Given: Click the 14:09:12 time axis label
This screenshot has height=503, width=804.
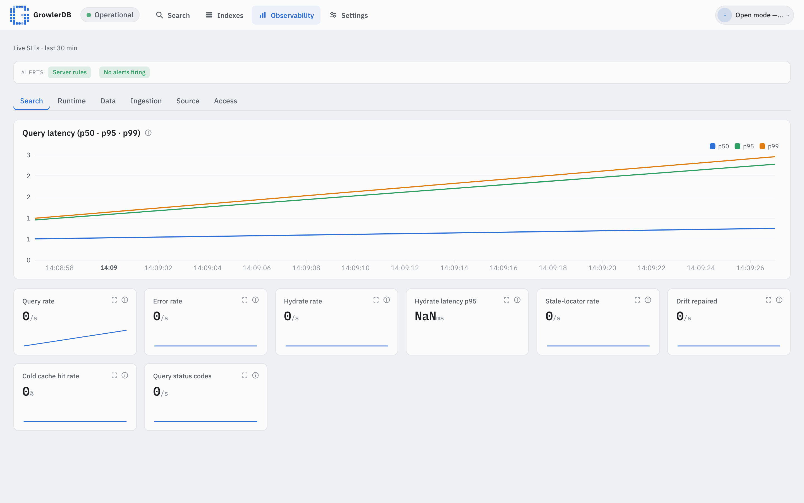Looking at the screenshot, I should [x=405, y=268].
